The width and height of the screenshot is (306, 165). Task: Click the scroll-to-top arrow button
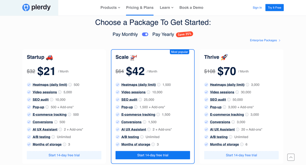291,157
